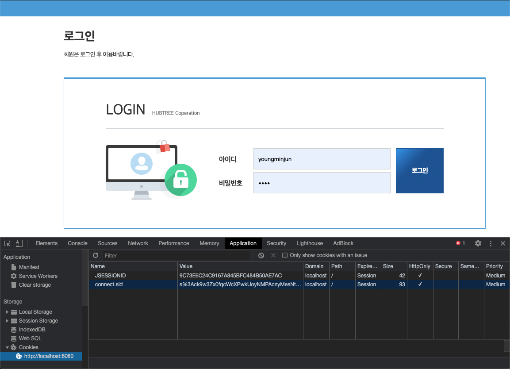Open DevTools settings gear
The height and width of the screenshot is (369, 510).
pos(478,243)
